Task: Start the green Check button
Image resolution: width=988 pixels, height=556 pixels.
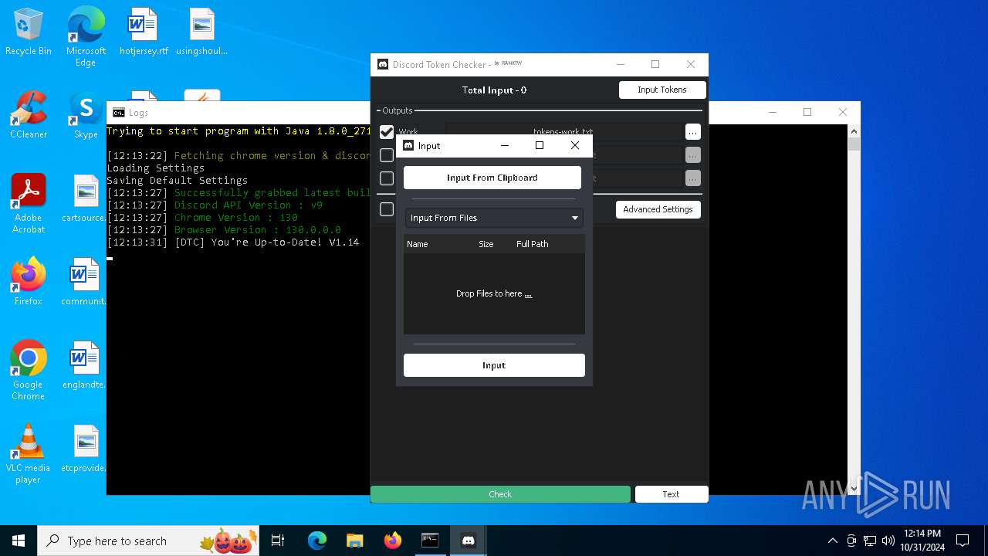Action: [x=500, y=494]
